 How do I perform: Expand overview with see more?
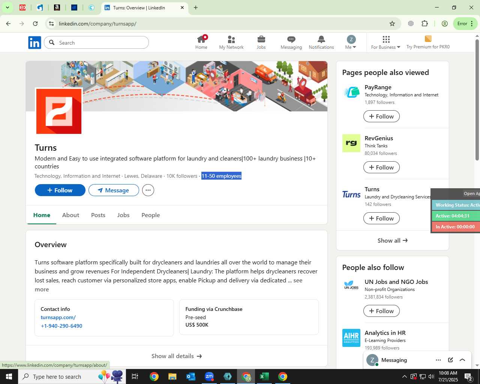[298, 280]
